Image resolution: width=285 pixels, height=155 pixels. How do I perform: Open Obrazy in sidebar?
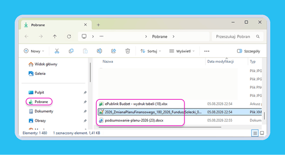point(37,121)
